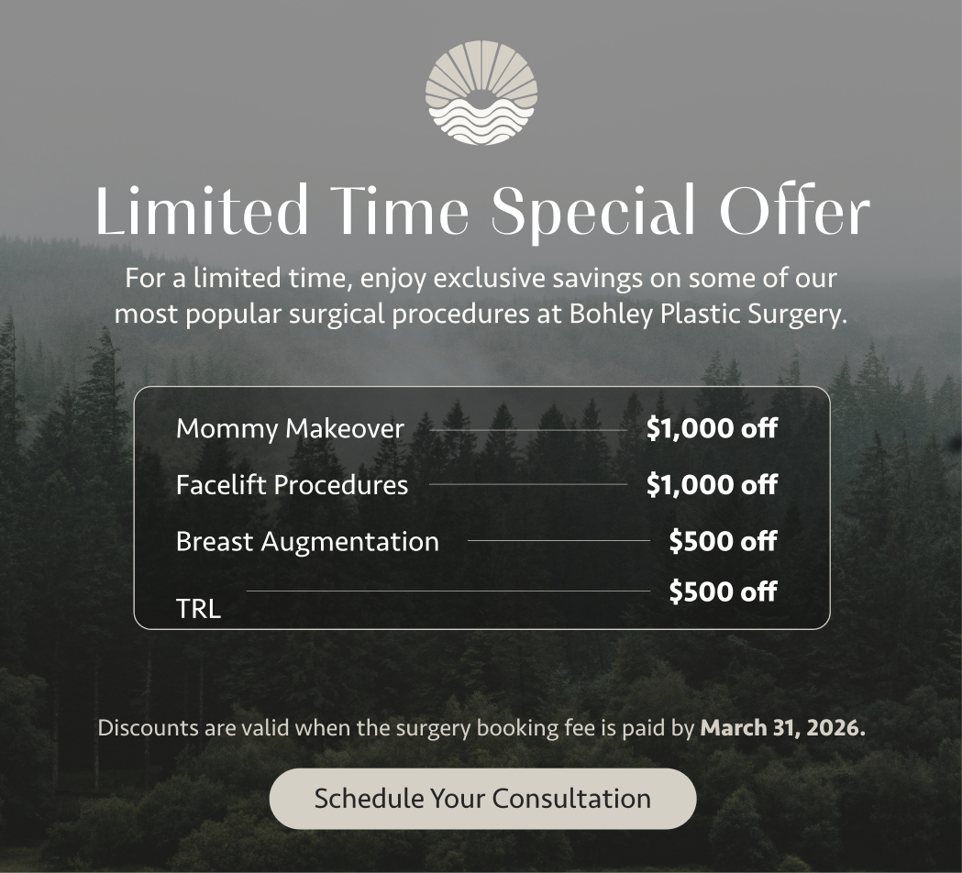Click the divider line in the Mommy Makeover row

528,429
